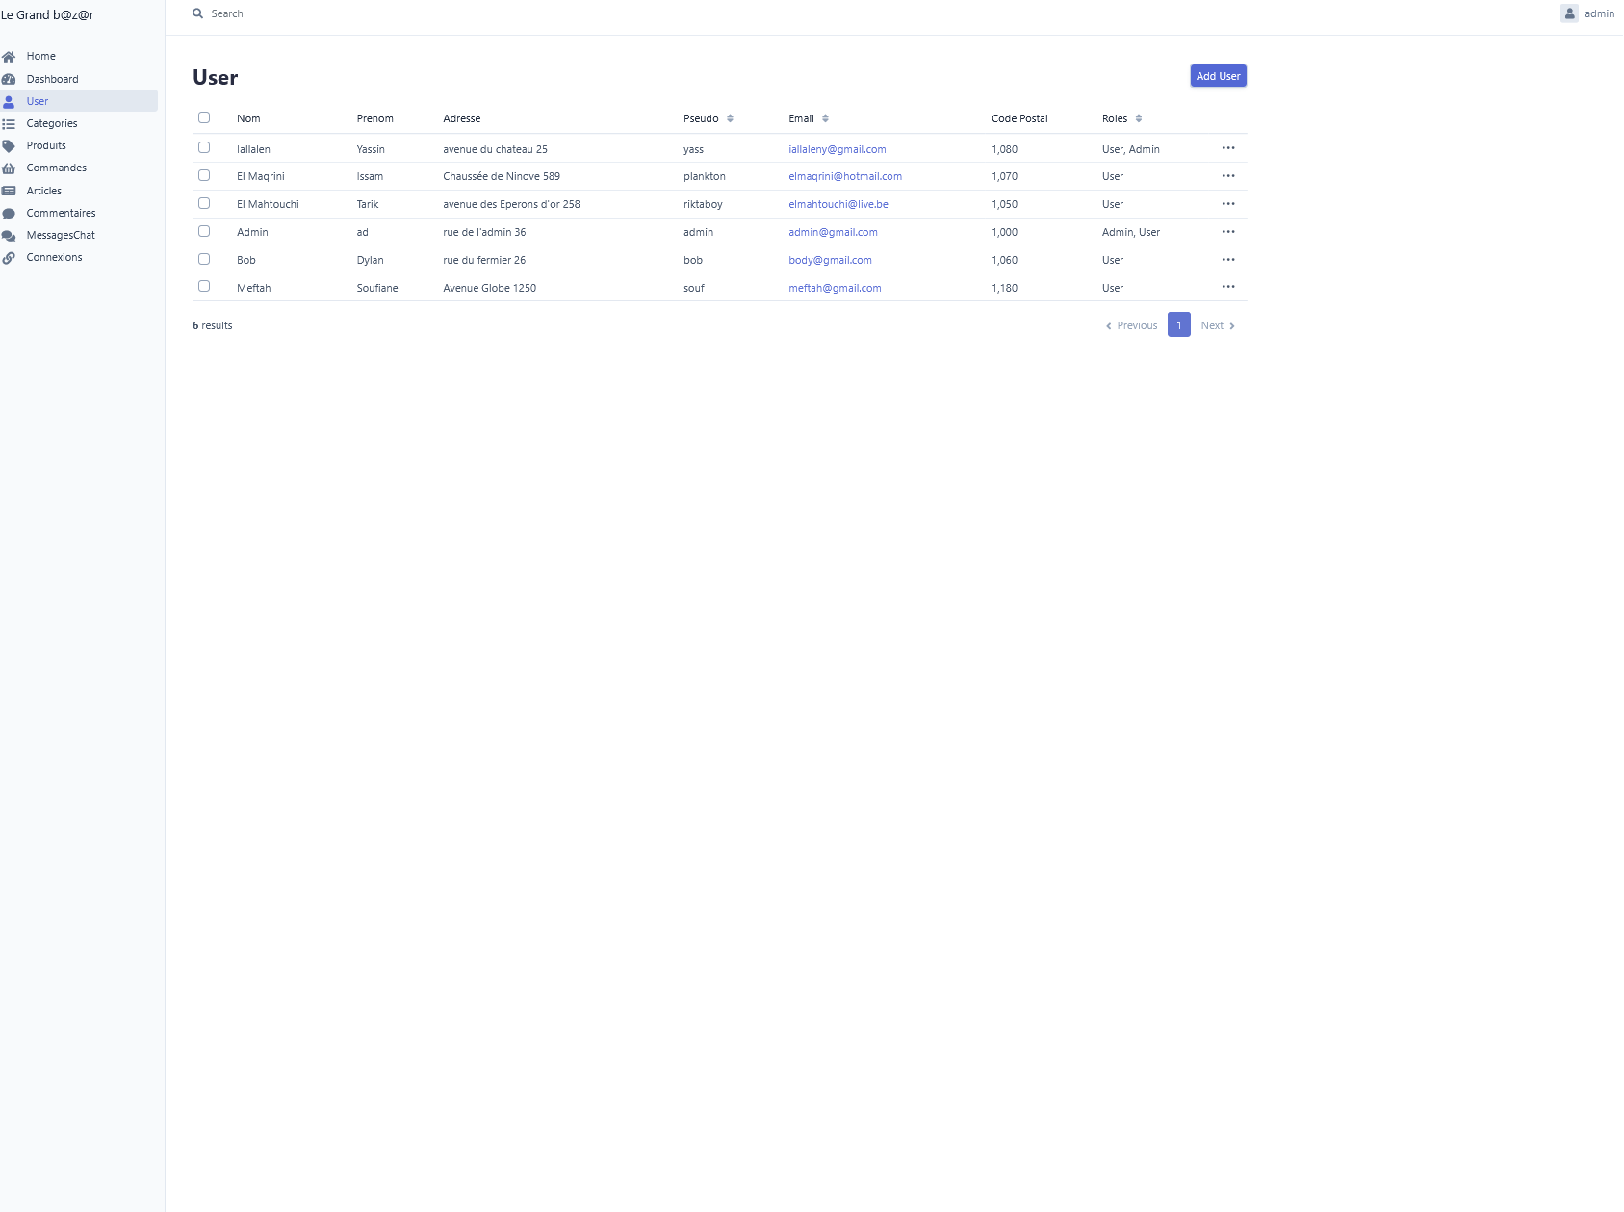Image resolution: width=1624 pixels, height=1212 pixels.
Task: Open email meftah@gmail.com link
Action: [835, 288]
